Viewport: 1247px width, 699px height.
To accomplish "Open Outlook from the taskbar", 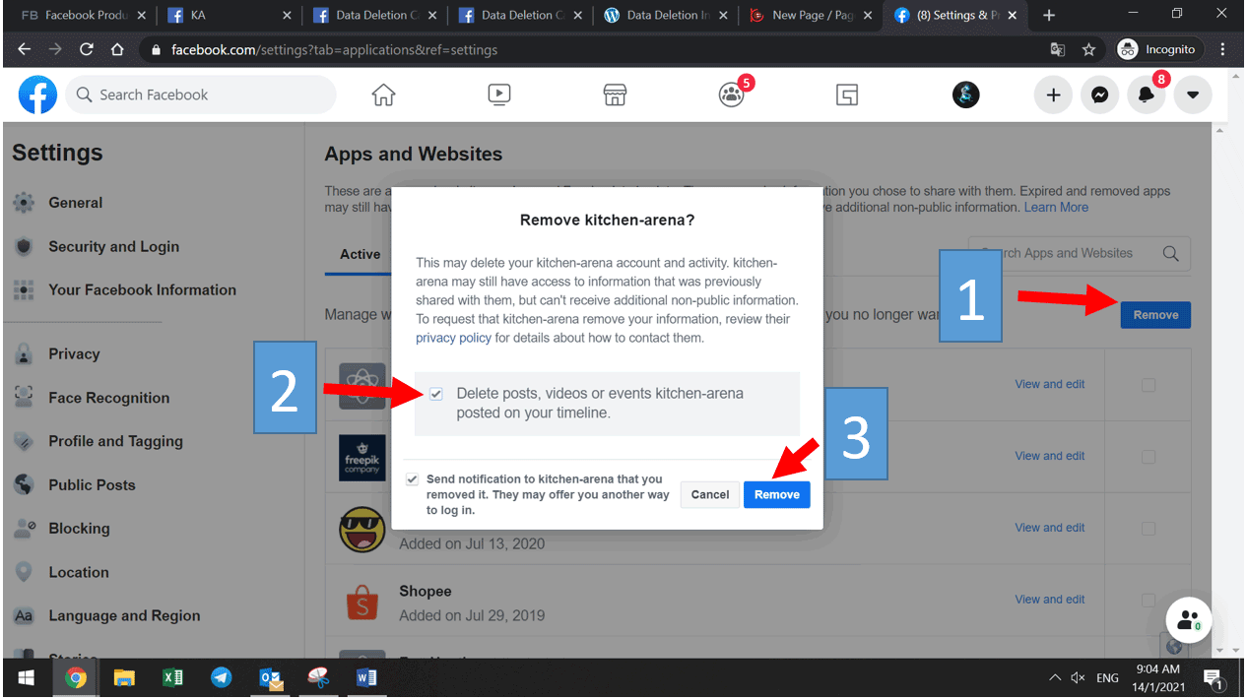I will click(x=270, y=677).
